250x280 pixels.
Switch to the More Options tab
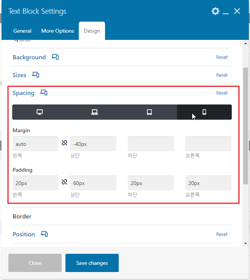tap(57, 31)
